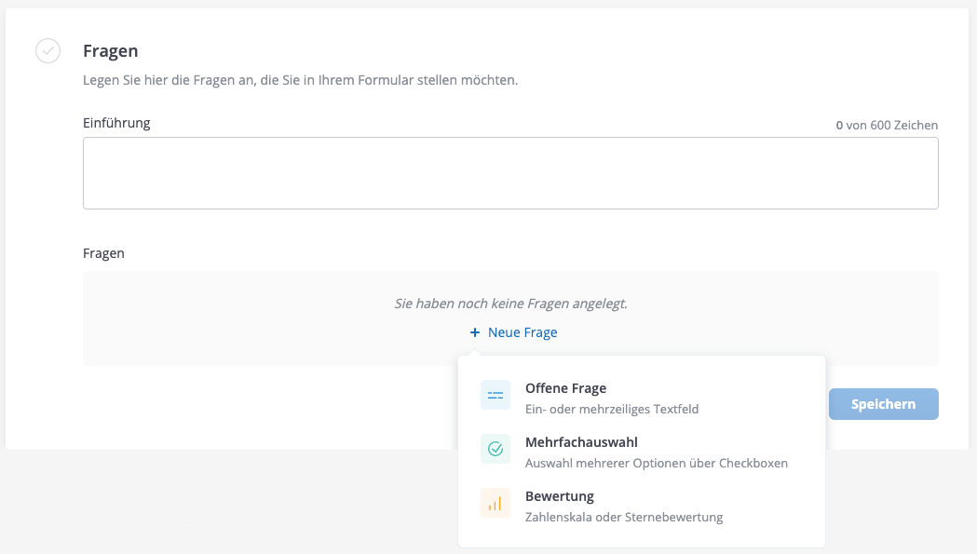Focus the Einführung text area
977x554 pixels.
coord(510,173)
